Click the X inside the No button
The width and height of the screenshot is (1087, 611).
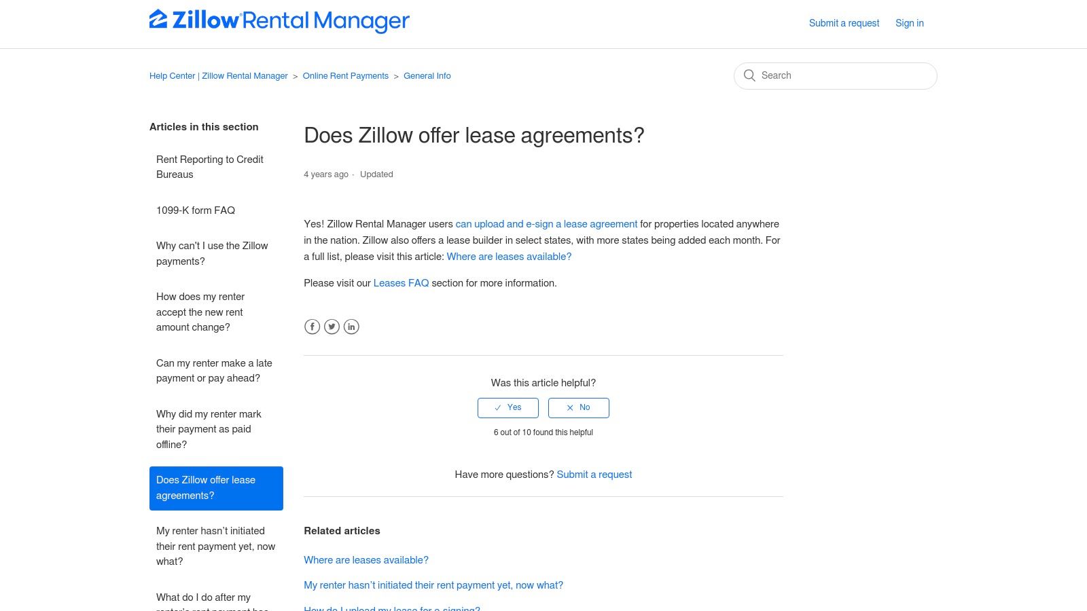coord(571,407)
